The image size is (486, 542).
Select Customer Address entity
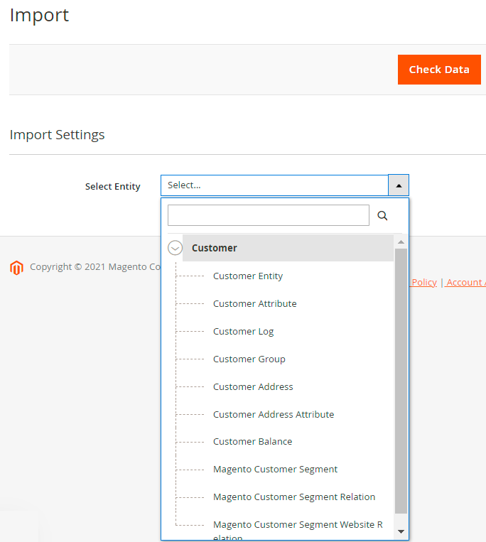point(253,387)
